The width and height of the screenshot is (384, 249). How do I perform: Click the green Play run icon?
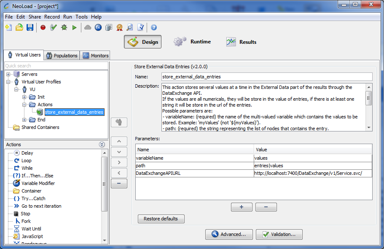(74, 27)
